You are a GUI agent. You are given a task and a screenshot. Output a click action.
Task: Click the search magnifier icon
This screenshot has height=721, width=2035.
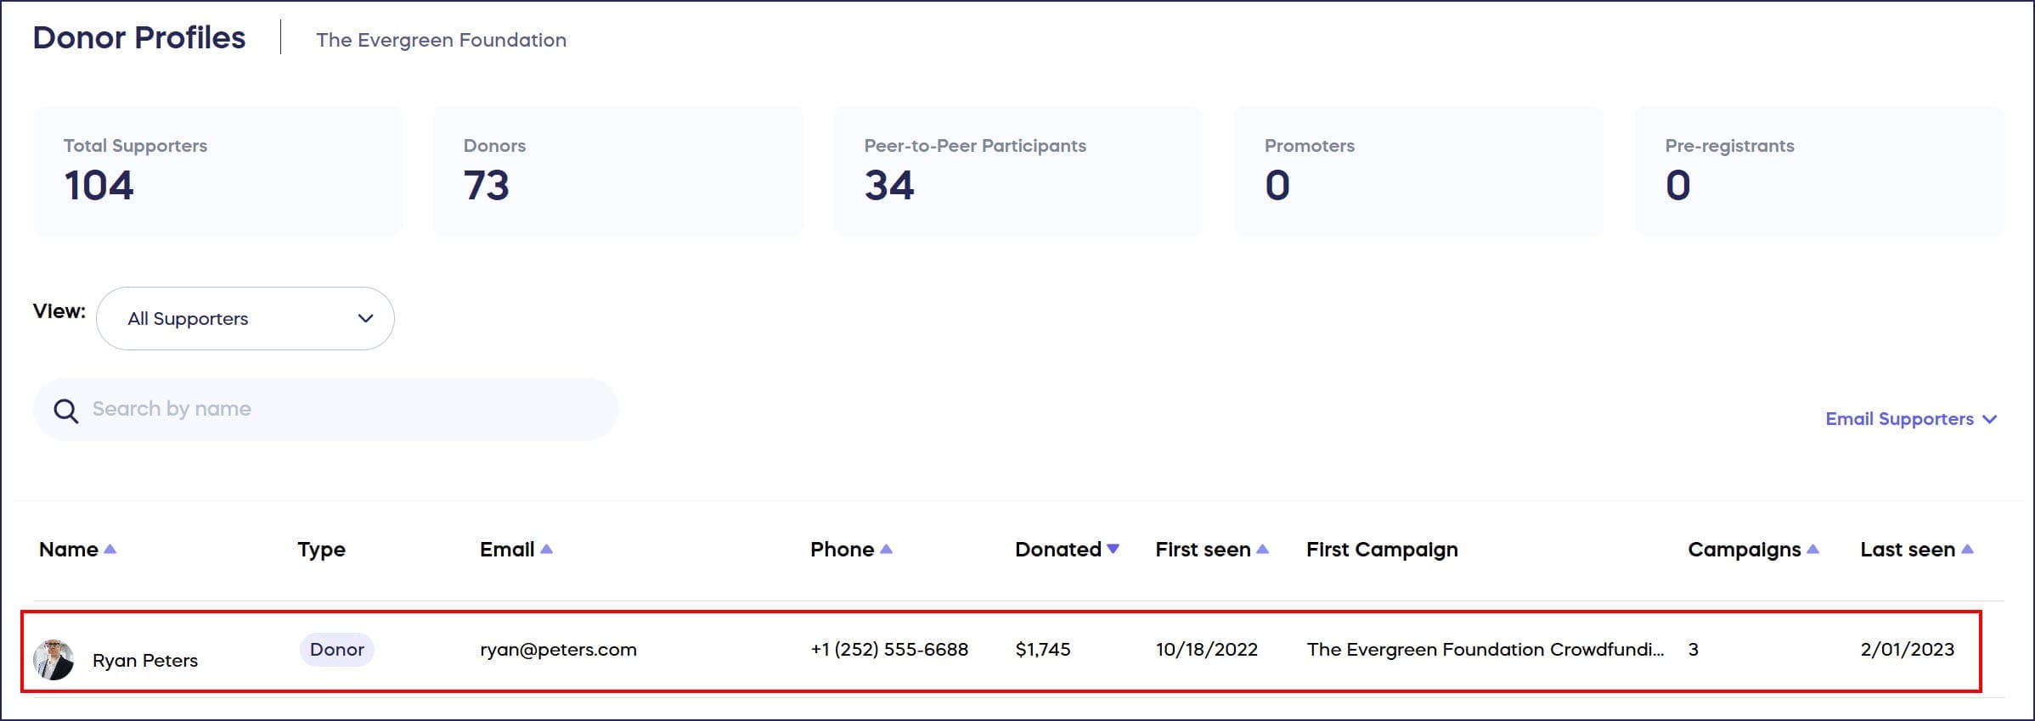[x=66, y=411]
